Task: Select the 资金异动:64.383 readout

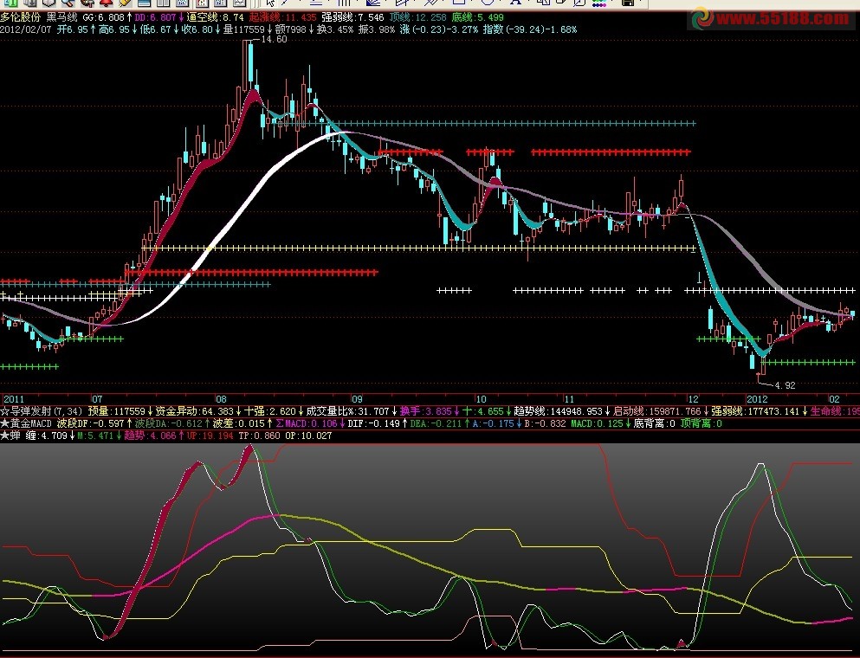Action: coord(195,411)
